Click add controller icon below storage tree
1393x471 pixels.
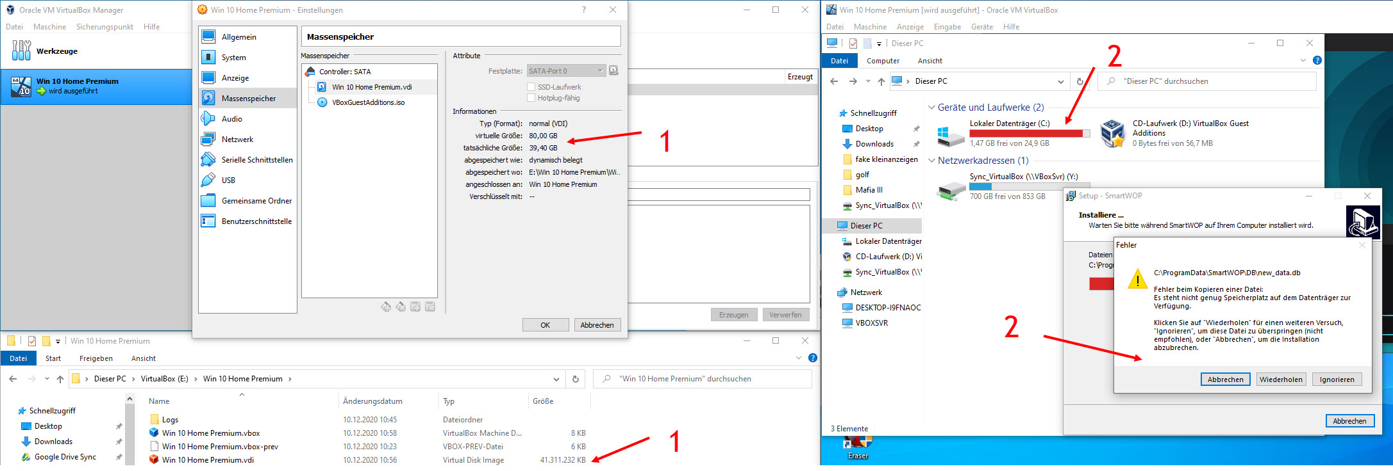point(386,307)
